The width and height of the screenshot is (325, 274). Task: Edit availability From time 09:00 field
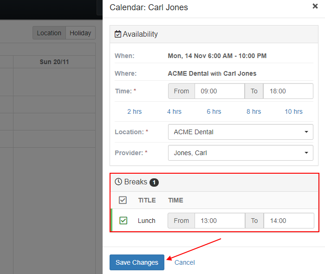(x=220, y=91)
